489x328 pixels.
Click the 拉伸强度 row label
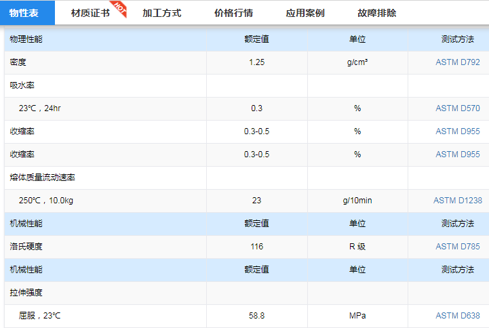click(26, 293)
